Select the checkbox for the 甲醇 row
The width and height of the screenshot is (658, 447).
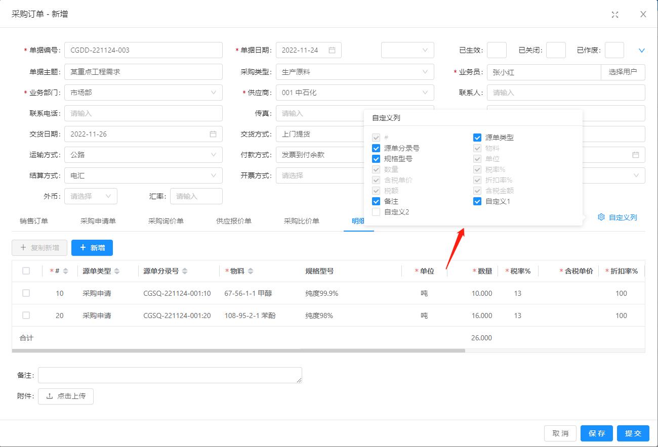pos(27,293)
